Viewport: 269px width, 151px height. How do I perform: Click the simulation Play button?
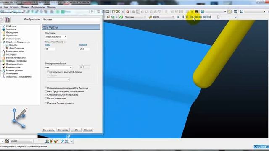click(x=178, y=17)
